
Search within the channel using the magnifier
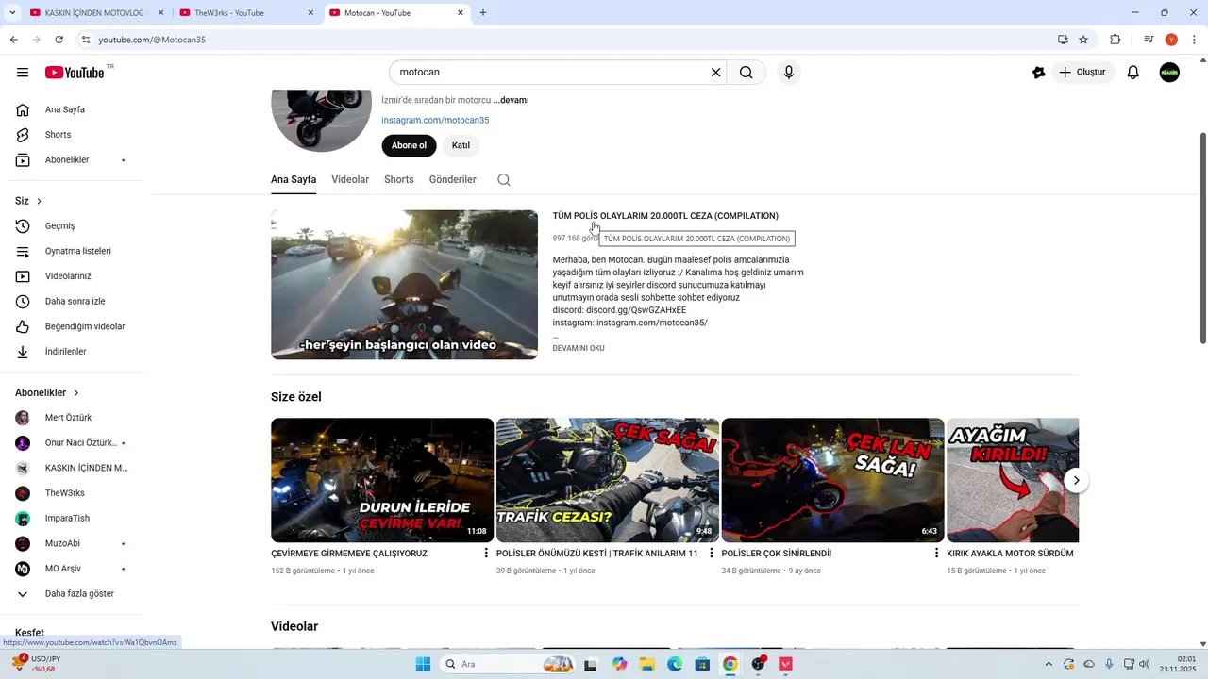(x=504, y=180)
